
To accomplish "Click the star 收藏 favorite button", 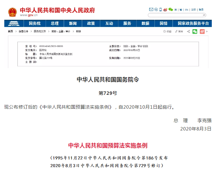I will coord(167,31).
